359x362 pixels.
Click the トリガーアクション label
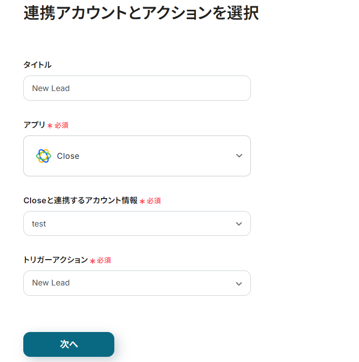(x=55, y=260)
